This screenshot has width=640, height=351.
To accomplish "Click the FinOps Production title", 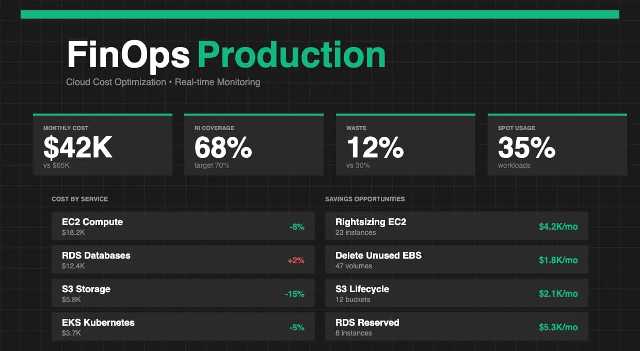I will tap(227, 55).
